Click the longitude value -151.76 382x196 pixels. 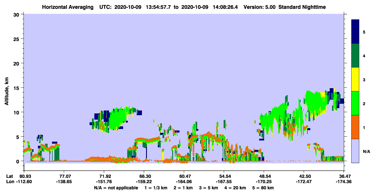tap(104, 182)
